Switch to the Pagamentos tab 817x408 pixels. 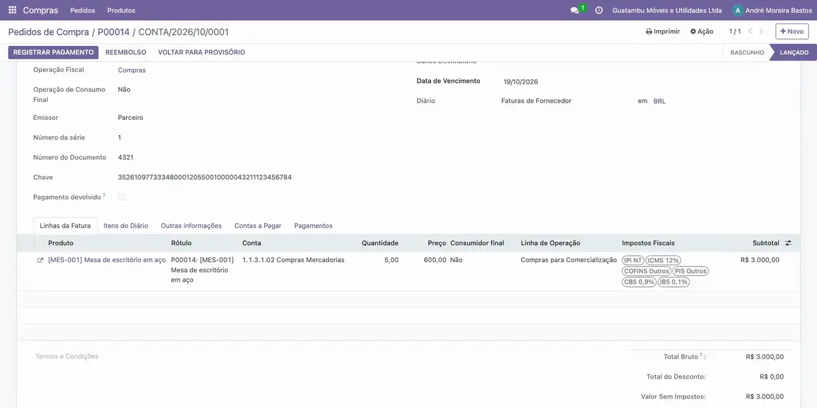pyautogui.click(x=313, y=226)
